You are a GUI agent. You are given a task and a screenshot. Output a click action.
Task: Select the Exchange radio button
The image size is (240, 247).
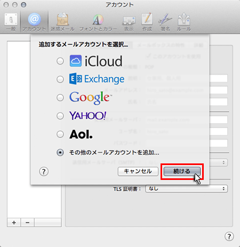(60, 79)
